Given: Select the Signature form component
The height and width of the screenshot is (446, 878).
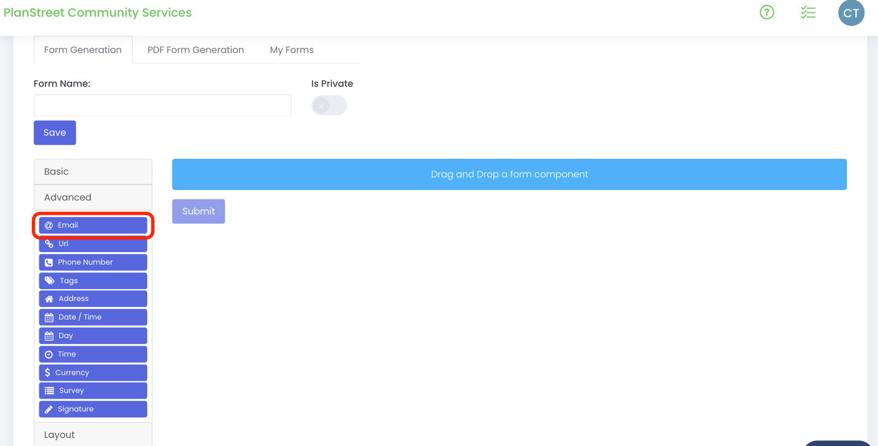Looking at the screenshot, I should click(93, 409).
